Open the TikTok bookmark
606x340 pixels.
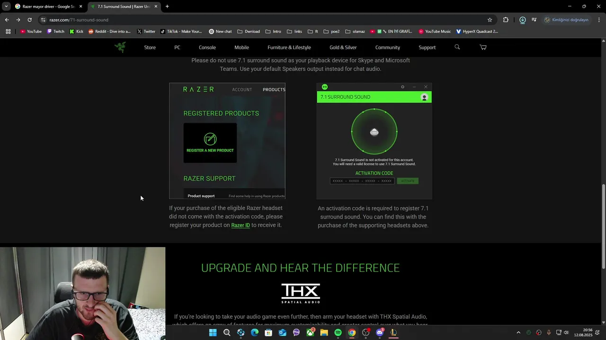click(x=181, y=32)
